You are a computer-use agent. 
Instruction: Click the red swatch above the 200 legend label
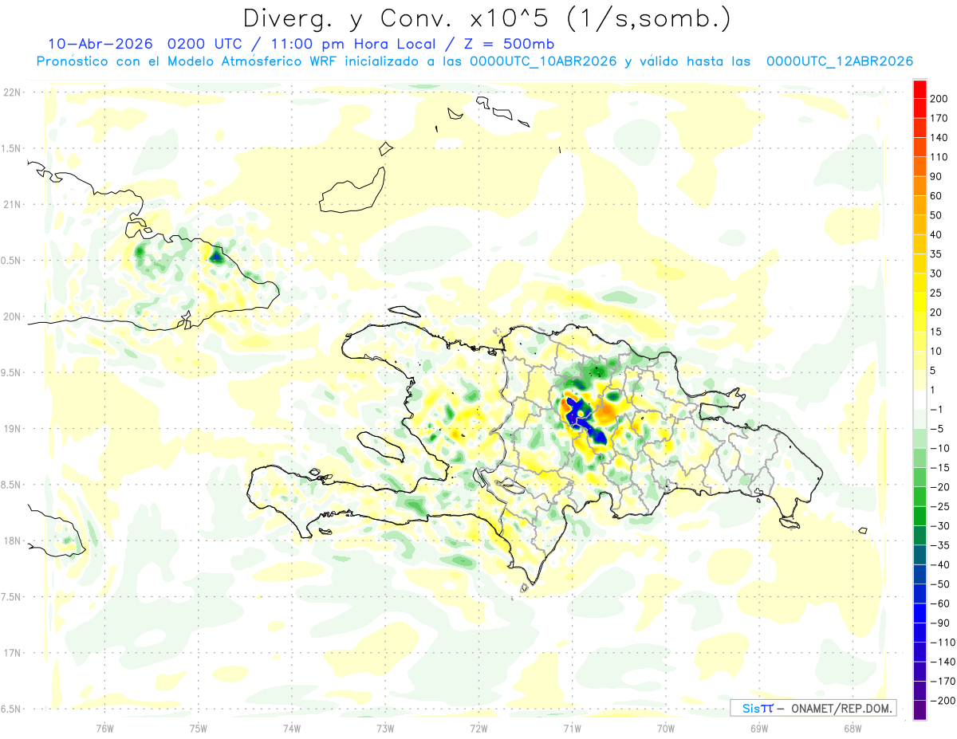(x=920, y=89)
